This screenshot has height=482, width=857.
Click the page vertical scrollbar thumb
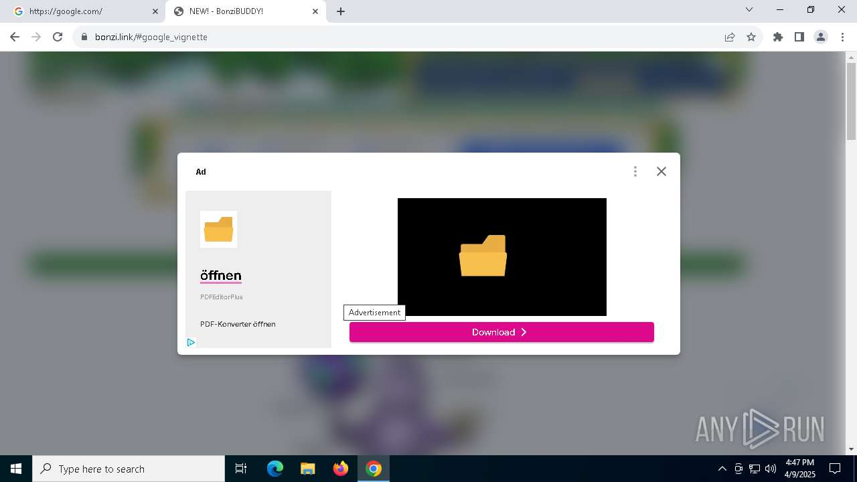pyautogui.click(x=851, y=100)
